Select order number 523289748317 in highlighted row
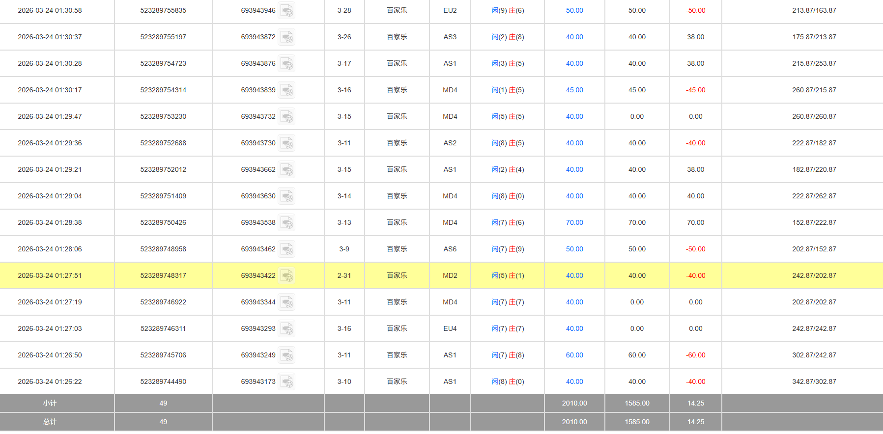The height and width of the screenshot is (434, 883). coord(163,276)
